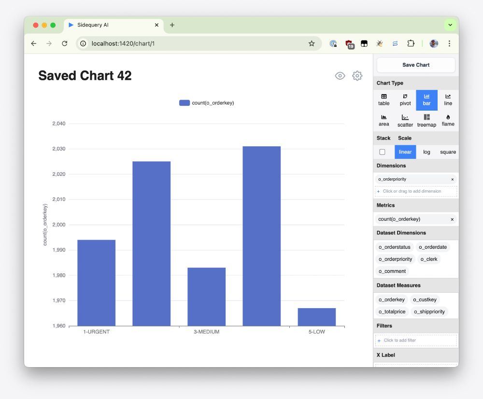
Task: Open chart settings gear icon
Action: coord(357,76)
